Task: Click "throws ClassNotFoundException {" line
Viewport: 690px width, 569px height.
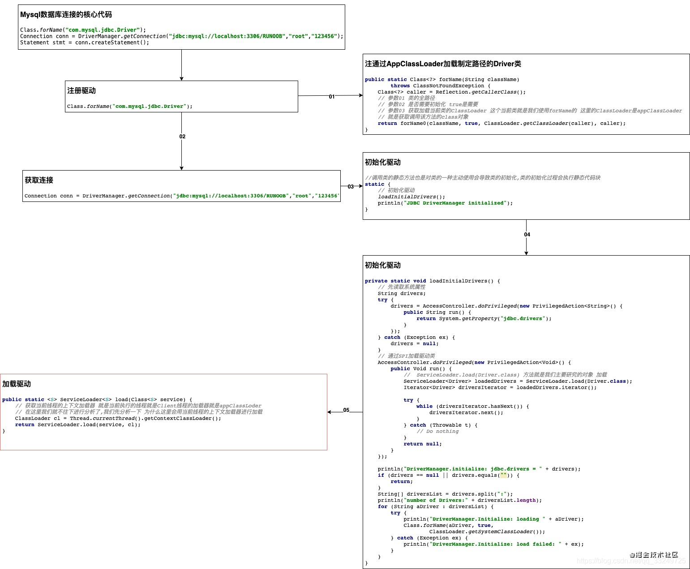Action: (x=440, y=86)
